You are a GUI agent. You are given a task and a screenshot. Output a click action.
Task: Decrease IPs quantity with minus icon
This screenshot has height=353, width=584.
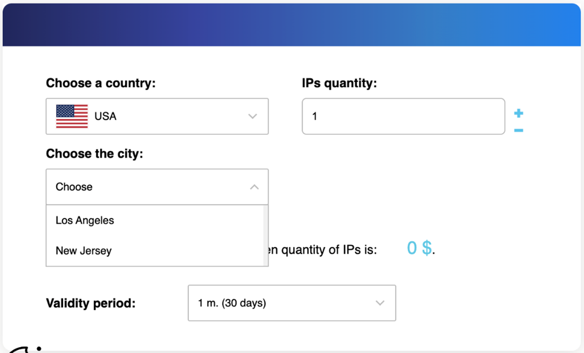(x=519, y=131)
